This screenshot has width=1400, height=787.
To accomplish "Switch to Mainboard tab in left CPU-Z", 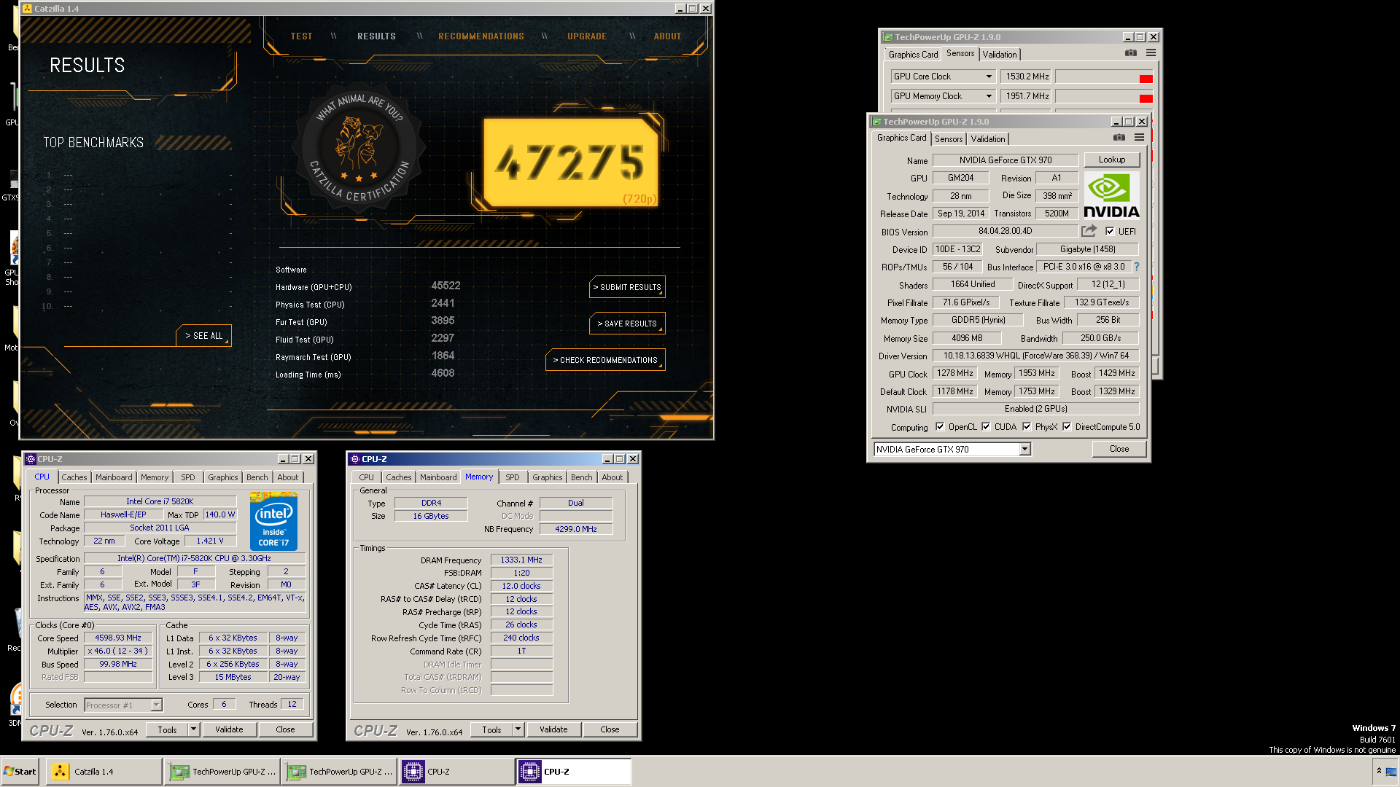I will [x=114, y=477].
